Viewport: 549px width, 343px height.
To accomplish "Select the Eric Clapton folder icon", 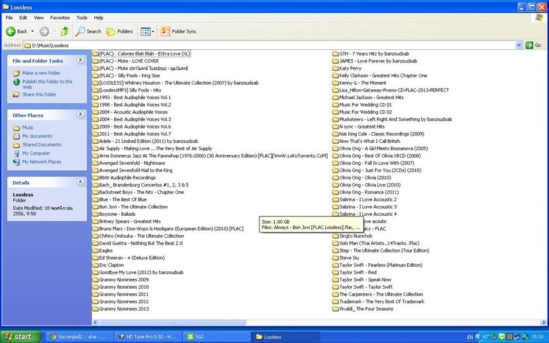I will (95, 265).
